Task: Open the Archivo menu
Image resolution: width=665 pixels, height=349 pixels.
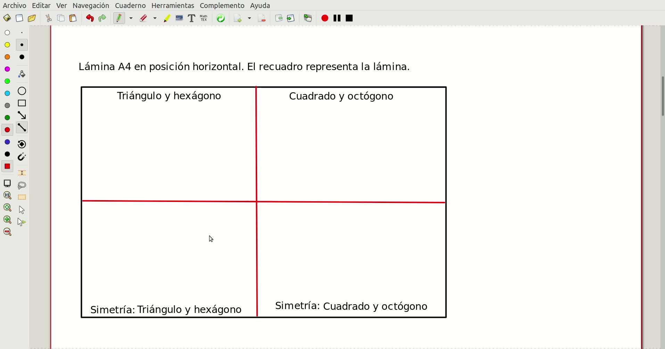Action: pyautogui.click(x=15, y=6)
